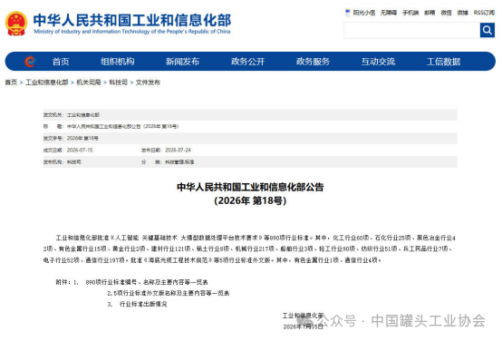Open the 互动交流 navigation menu item
This screenshot has width=502, height=341.
378,62
